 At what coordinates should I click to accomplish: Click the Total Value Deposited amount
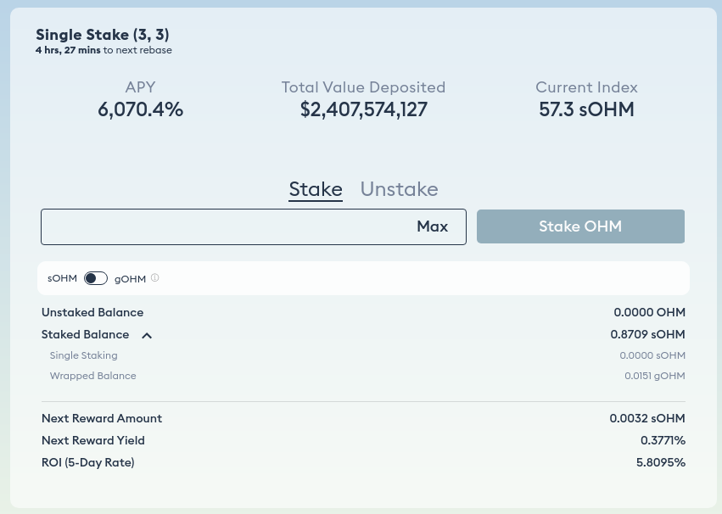[364, 109]
